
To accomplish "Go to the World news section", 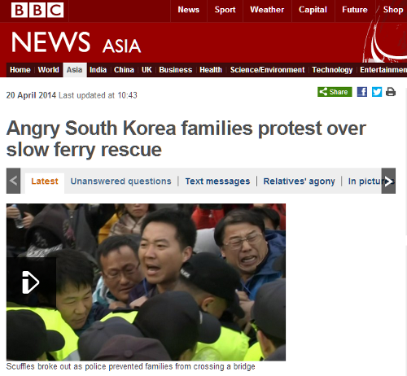I will pyautogui.click(x=48, y=70).
